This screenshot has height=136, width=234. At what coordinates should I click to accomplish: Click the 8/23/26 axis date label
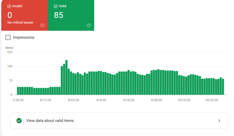73,100
